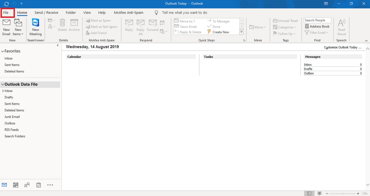Open more navigation options ellipsis

pyautogui.click(x=50, y=185)
